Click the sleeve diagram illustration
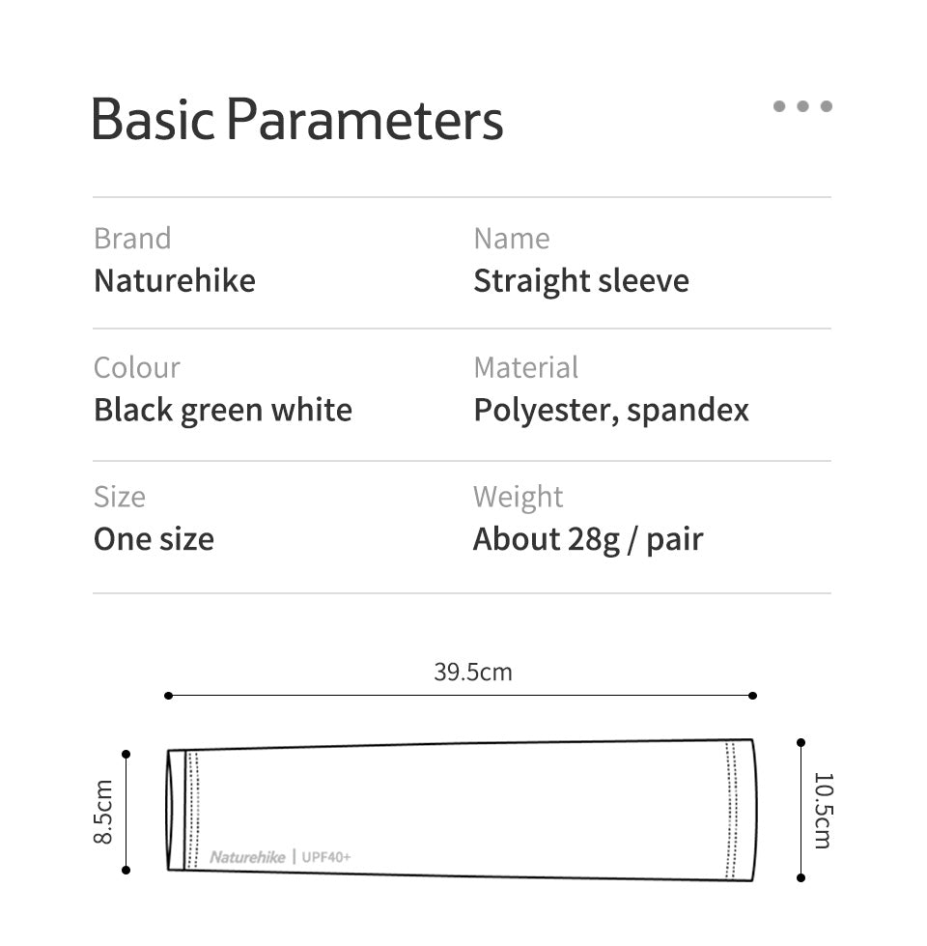This screenshot has width=927, height=946. 462,811
